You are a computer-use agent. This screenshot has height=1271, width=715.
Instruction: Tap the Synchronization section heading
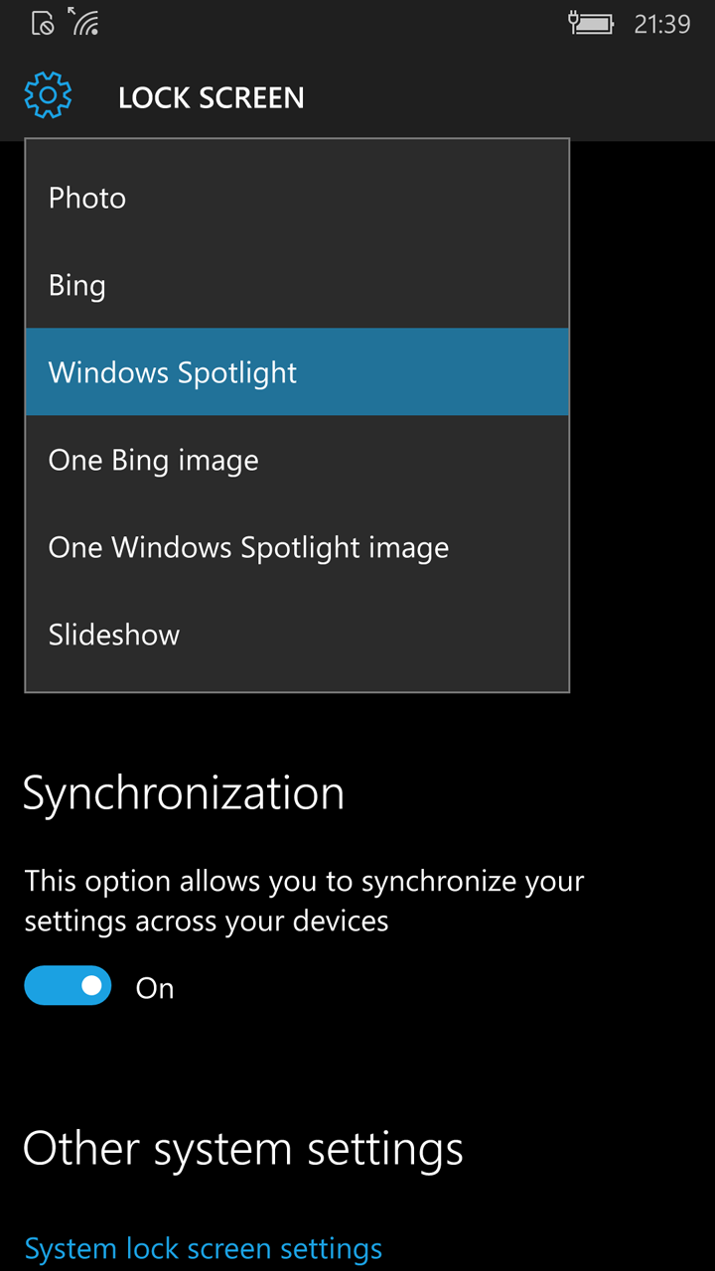pyautogui.click(x=184, y=793)
